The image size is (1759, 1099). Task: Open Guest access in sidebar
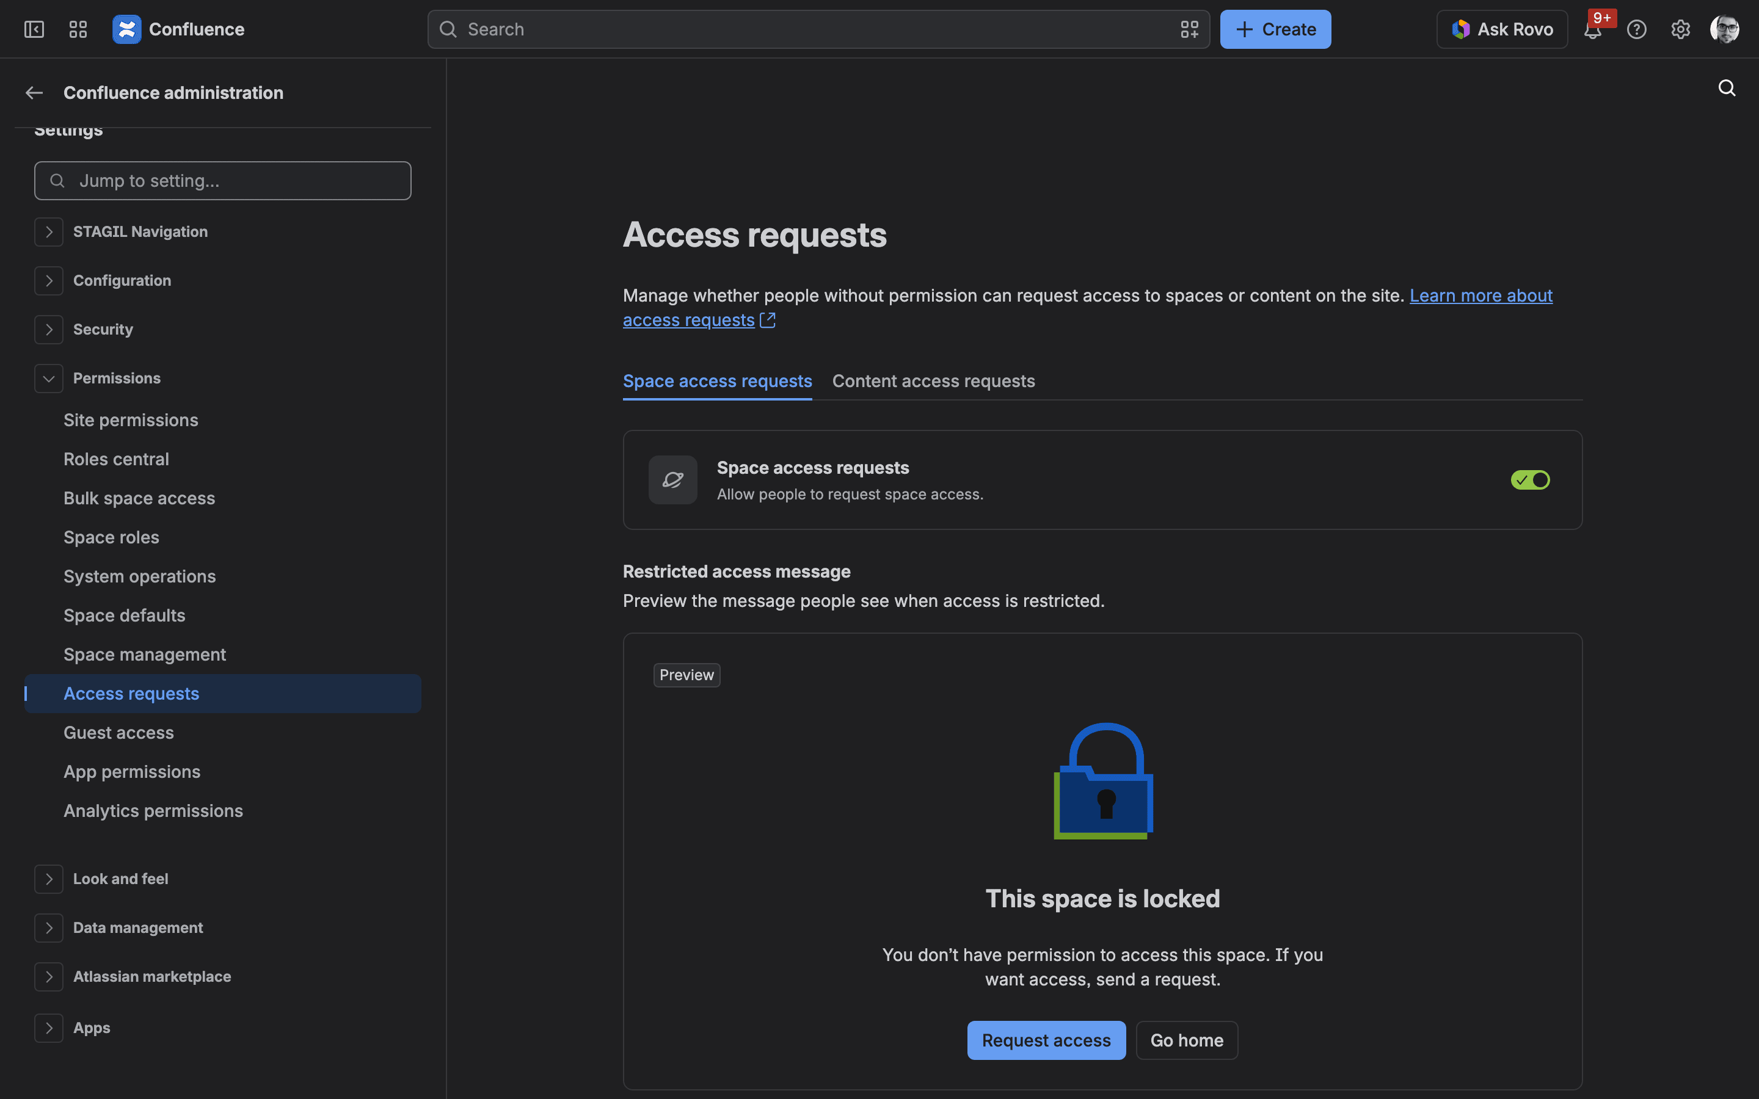click(222, 733)
